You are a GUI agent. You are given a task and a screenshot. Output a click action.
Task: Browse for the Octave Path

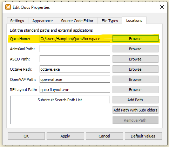[135, 69]
